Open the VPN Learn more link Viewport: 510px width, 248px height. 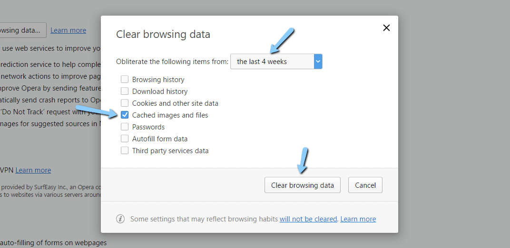click(x=33, y=170)
